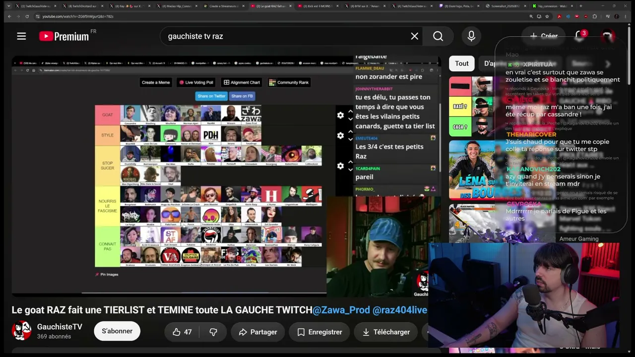
Task: Like the video with thumbs up
Action: (182, 332)
